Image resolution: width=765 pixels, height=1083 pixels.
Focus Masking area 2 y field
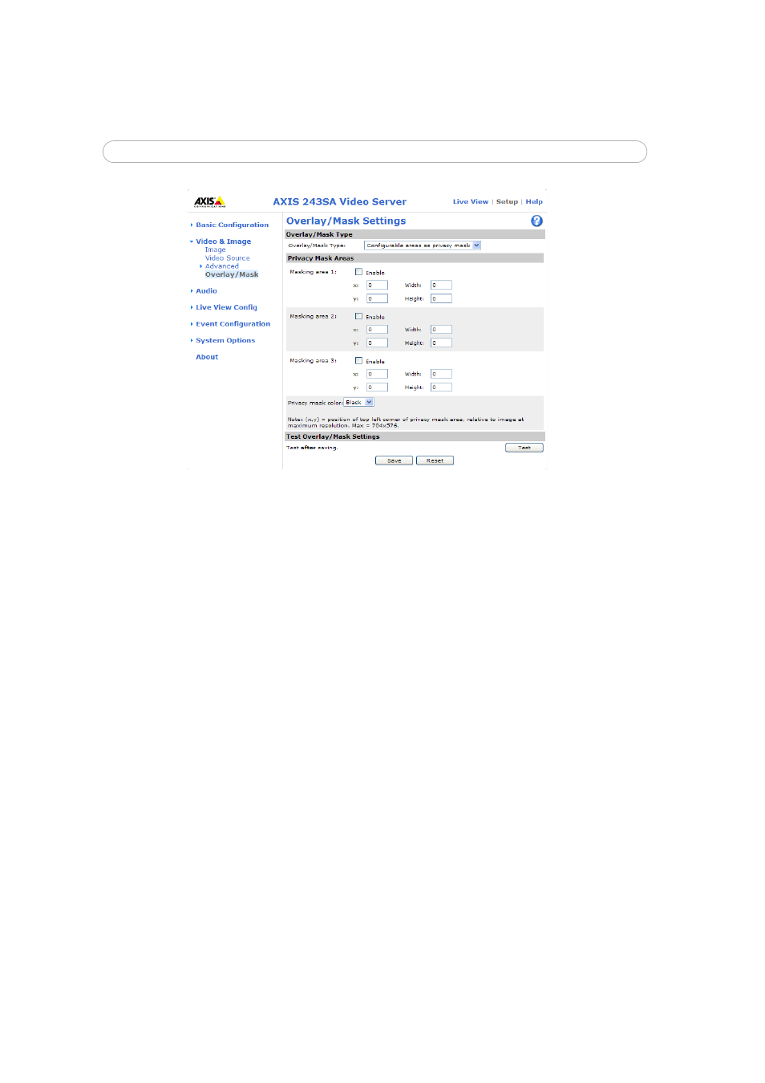(x=377, y=343)
